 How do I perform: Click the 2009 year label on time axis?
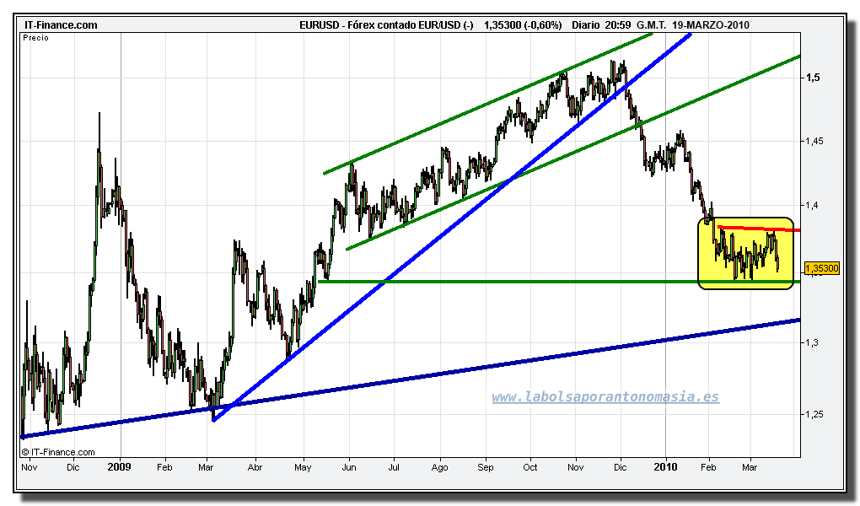(119, 467)
